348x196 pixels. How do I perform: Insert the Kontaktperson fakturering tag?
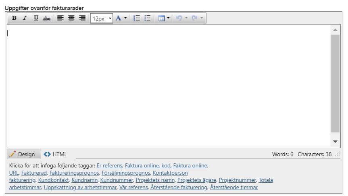click(x=170, y=173)
